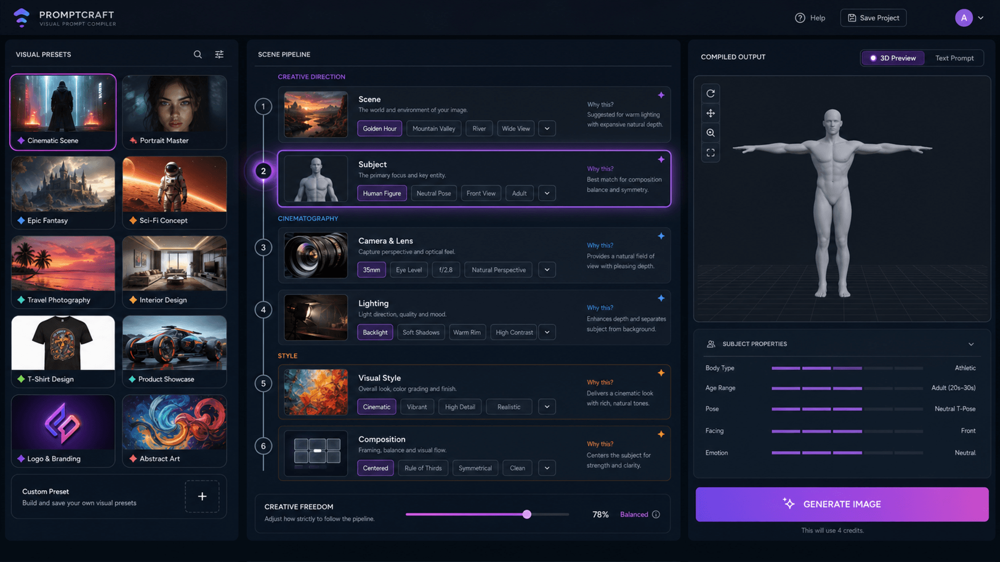Toggle the 35mm lens tag

(x=372, y=270)
